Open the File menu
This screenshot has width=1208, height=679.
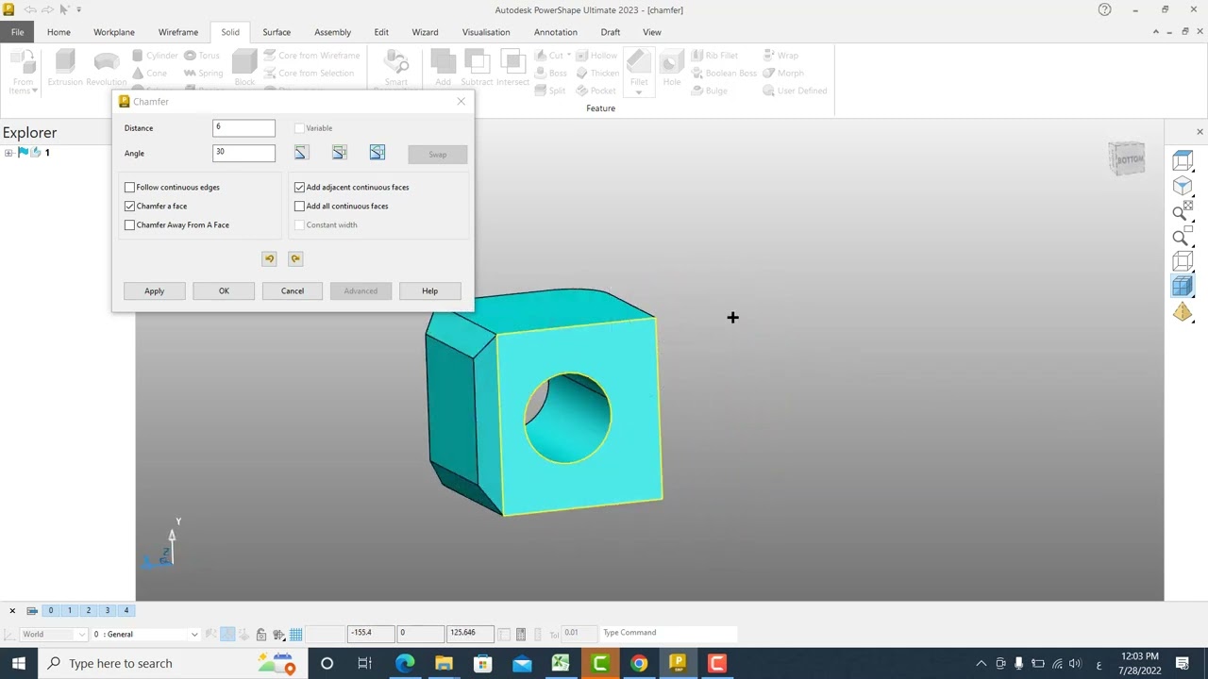click(x=18, y=32)
